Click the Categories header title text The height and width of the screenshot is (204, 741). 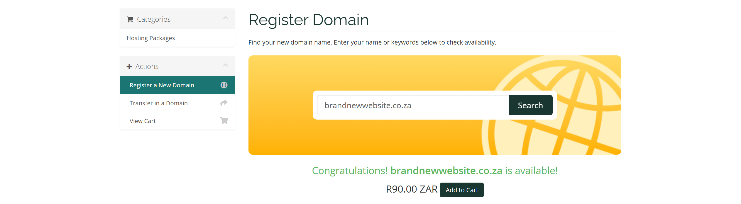pyautogui.click(x=154, y=19)
